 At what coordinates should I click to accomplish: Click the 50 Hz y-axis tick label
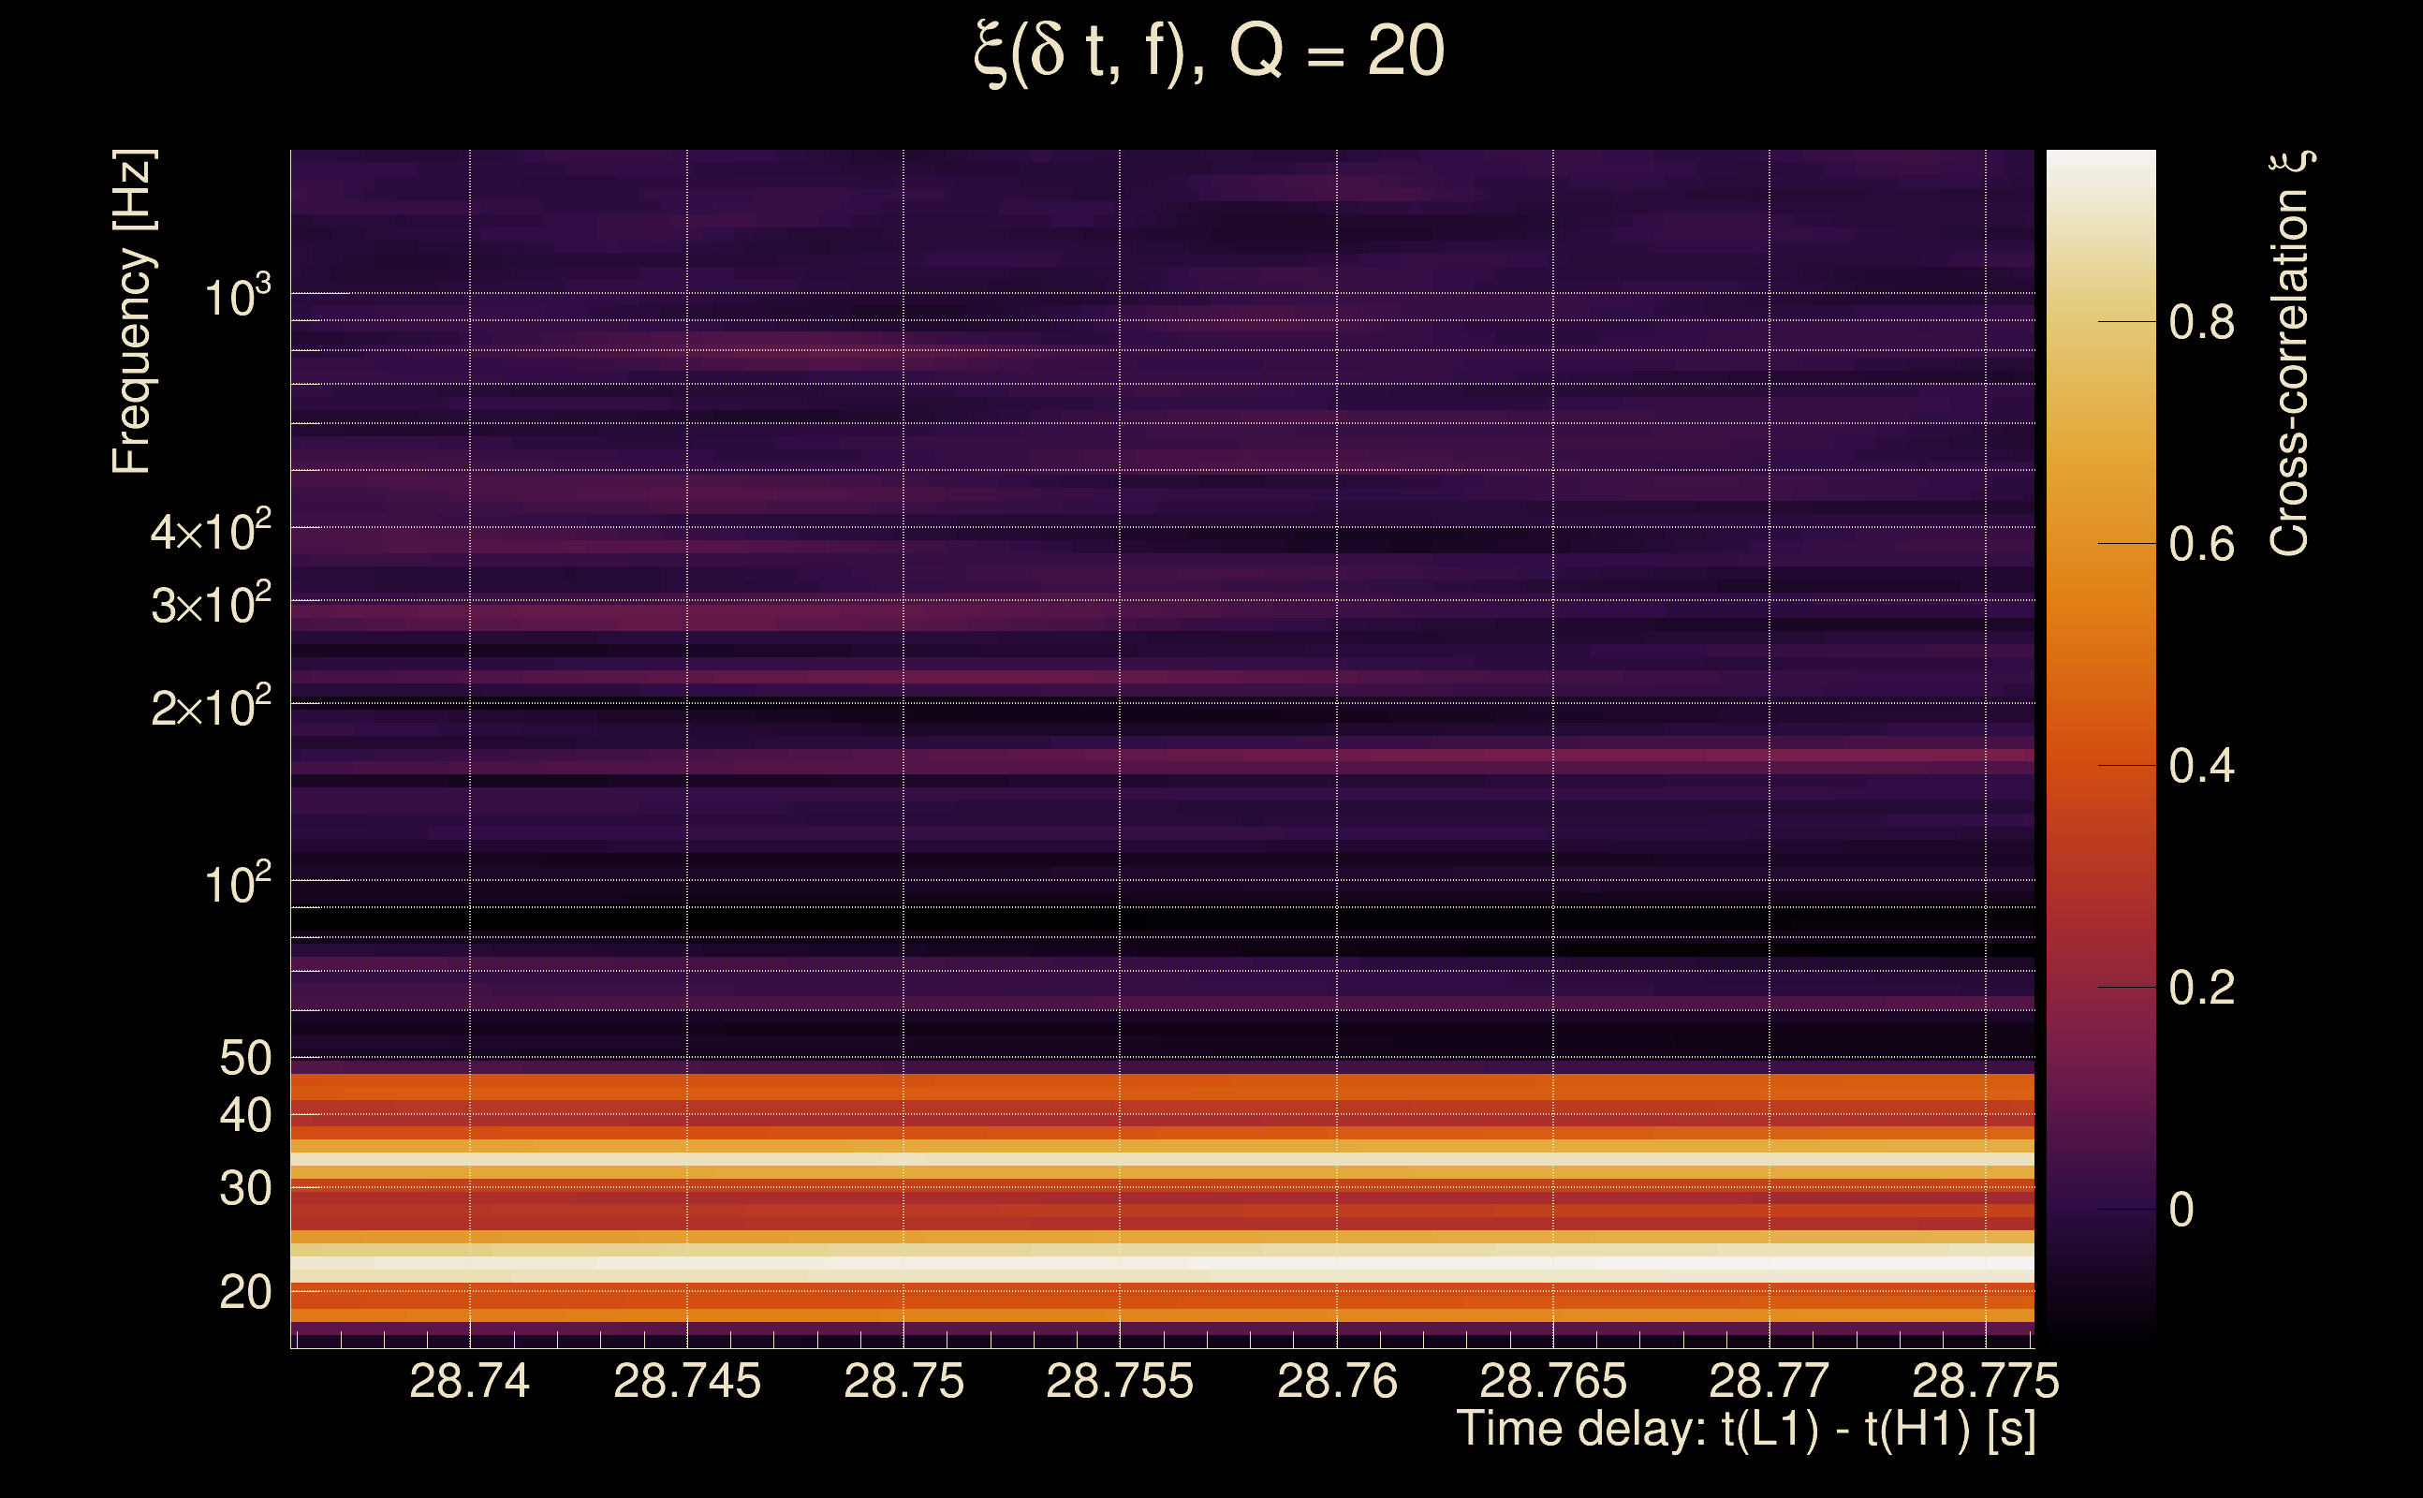(244, 1058)
